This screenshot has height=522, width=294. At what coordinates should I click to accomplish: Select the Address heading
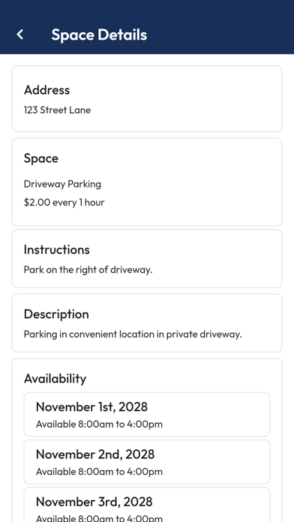click(x=47, y=90)
